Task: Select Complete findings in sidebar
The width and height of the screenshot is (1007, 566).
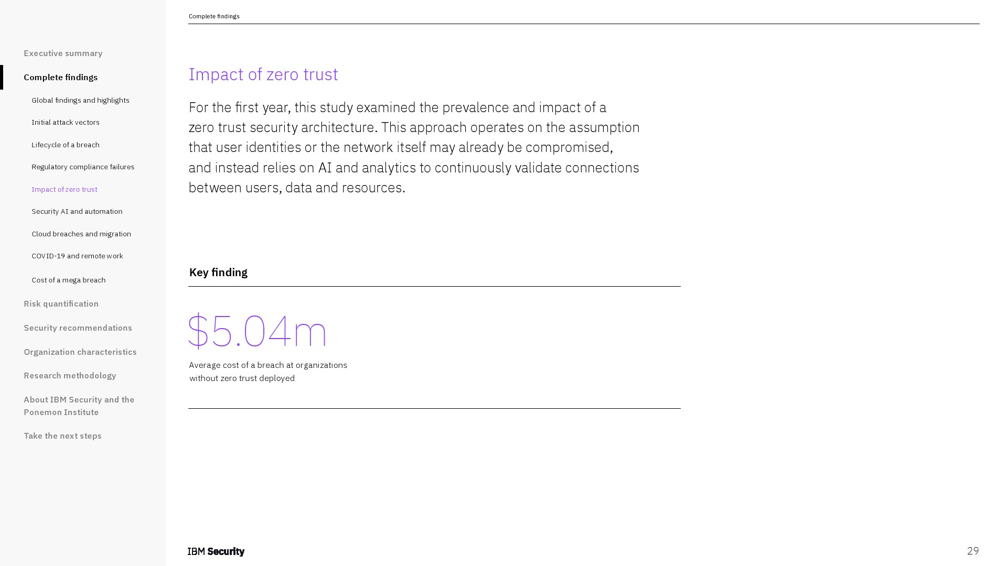Action: (x=61, y=78)
